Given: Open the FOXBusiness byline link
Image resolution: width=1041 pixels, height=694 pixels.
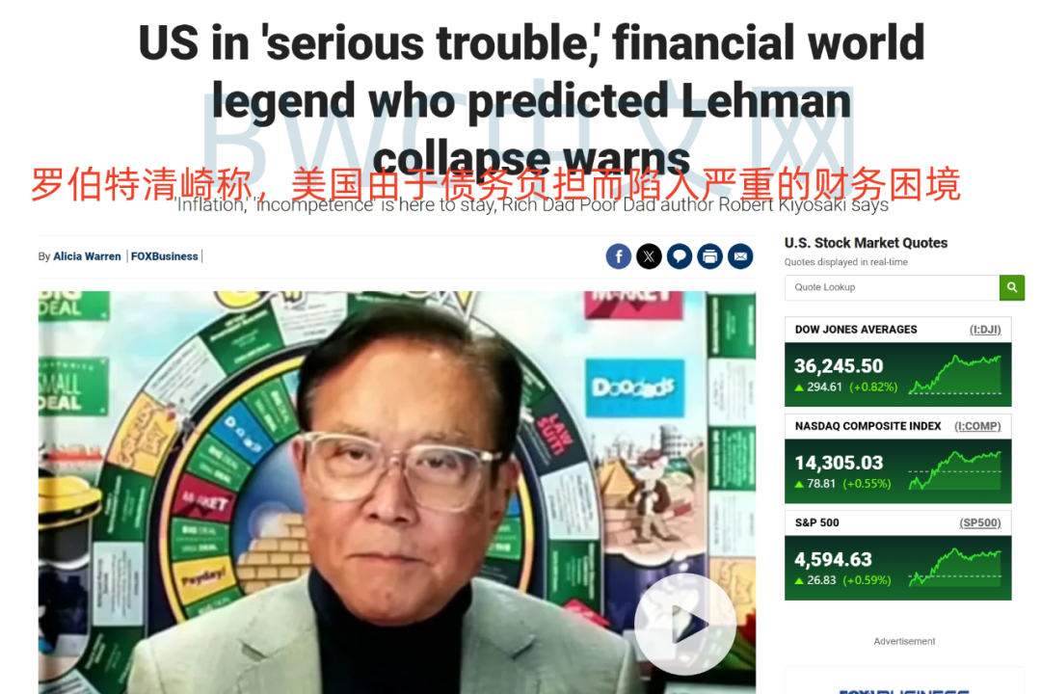Looking at the screenshot, I should tap(164, 256).
